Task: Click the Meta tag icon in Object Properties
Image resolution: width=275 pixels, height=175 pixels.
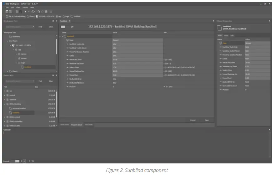Action: pyautogui.click(x=221, y=43)
